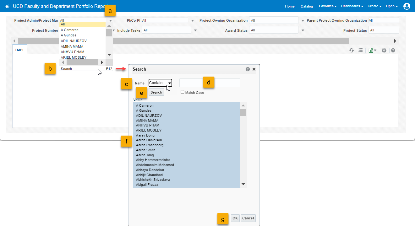
Task: Open the Contains operator dropdown
Action: pos(160,83)
